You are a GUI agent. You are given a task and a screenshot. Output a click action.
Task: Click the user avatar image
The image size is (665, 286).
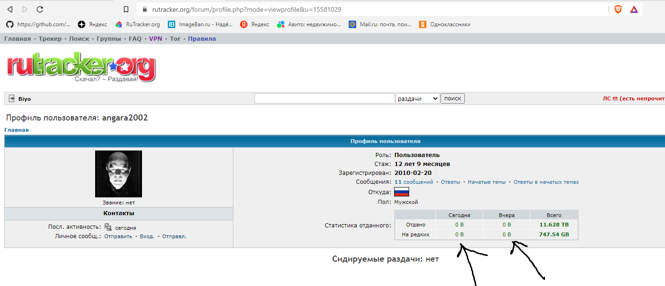pos(119,174)
